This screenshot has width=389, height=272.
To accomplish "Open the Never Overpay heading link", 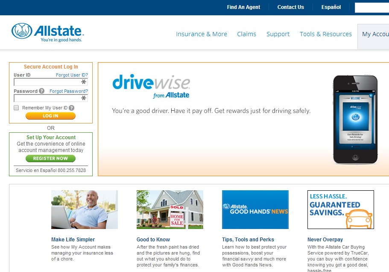I will tap(325, 239).
